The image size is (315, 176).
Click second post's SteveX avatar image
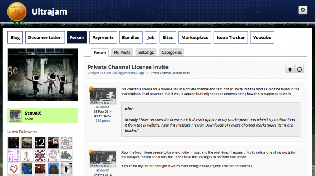point(103,159)
